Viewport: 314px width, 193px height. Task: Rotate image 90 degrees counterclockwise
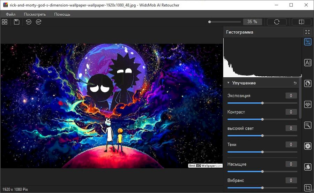coord(29,22)
